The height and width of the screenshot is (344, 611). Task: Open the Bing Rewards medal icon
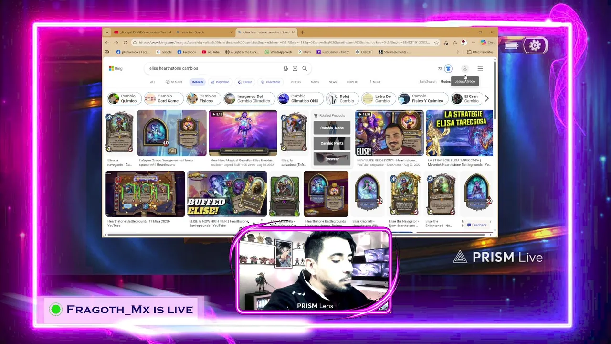(448, 69)
